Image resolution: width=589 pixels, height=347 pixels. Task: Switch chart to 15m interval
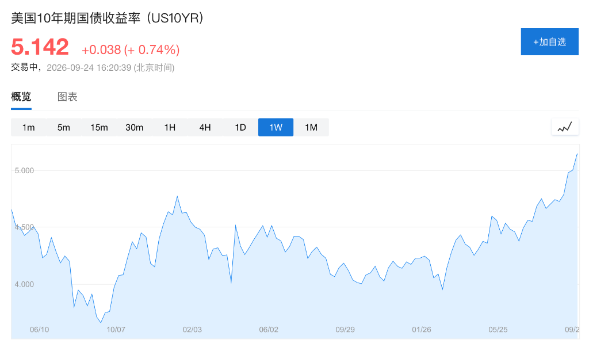[99, 127]
